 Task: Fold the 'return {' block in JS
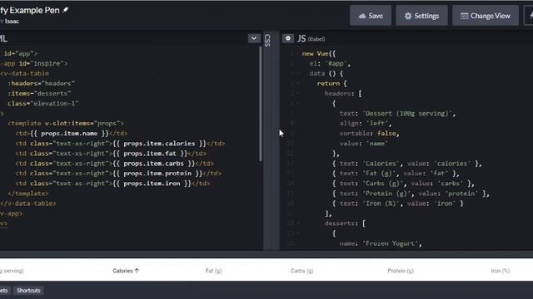click(x=298, y=83)
